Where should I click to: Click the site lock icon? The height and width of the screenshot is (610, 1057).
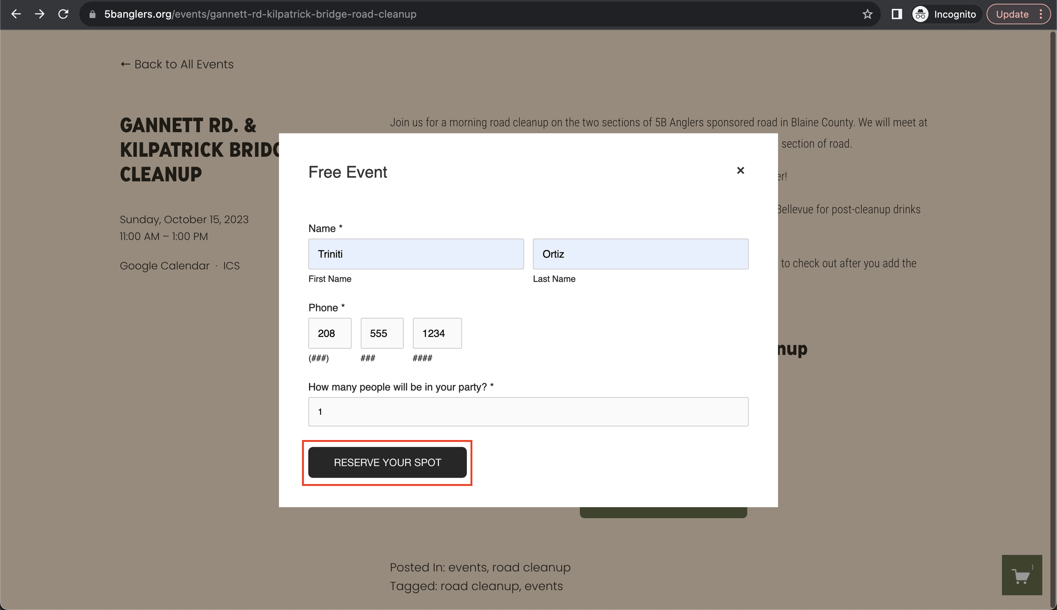[x=93, y=14]
